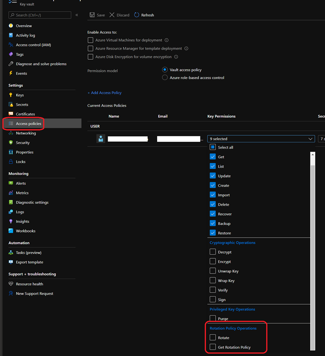Click the Resource health icon
The image size is (325, 356).
[x=11, y=284]
